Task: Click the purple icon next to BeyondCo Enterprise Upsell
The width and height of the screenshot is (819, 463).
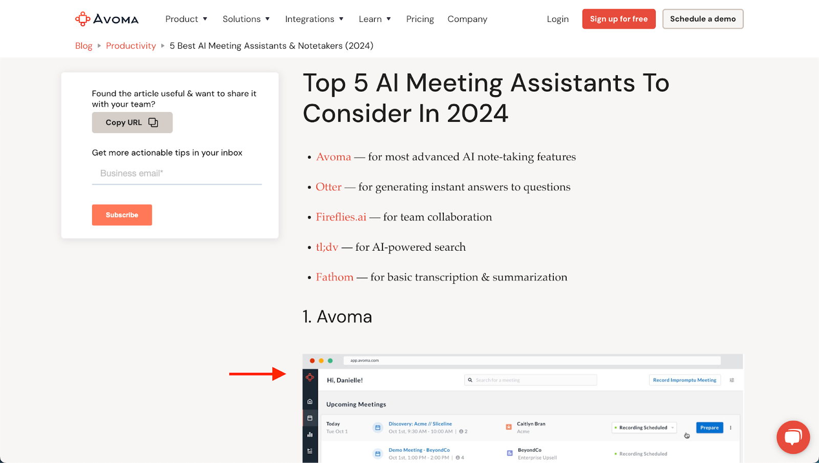Action: 510,453
